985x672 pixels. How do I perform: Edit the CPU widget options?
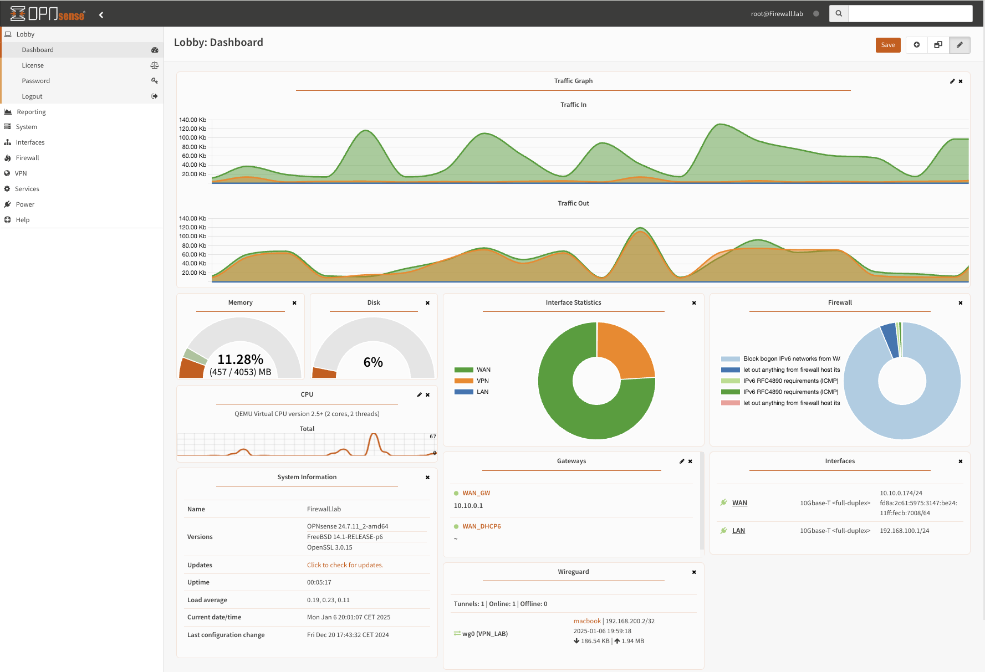419,395
